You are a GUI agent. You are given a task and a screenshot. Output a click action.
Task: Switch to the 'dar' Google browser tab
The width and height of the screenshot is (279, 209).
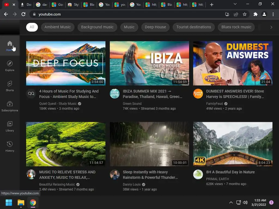click(42, 5)
